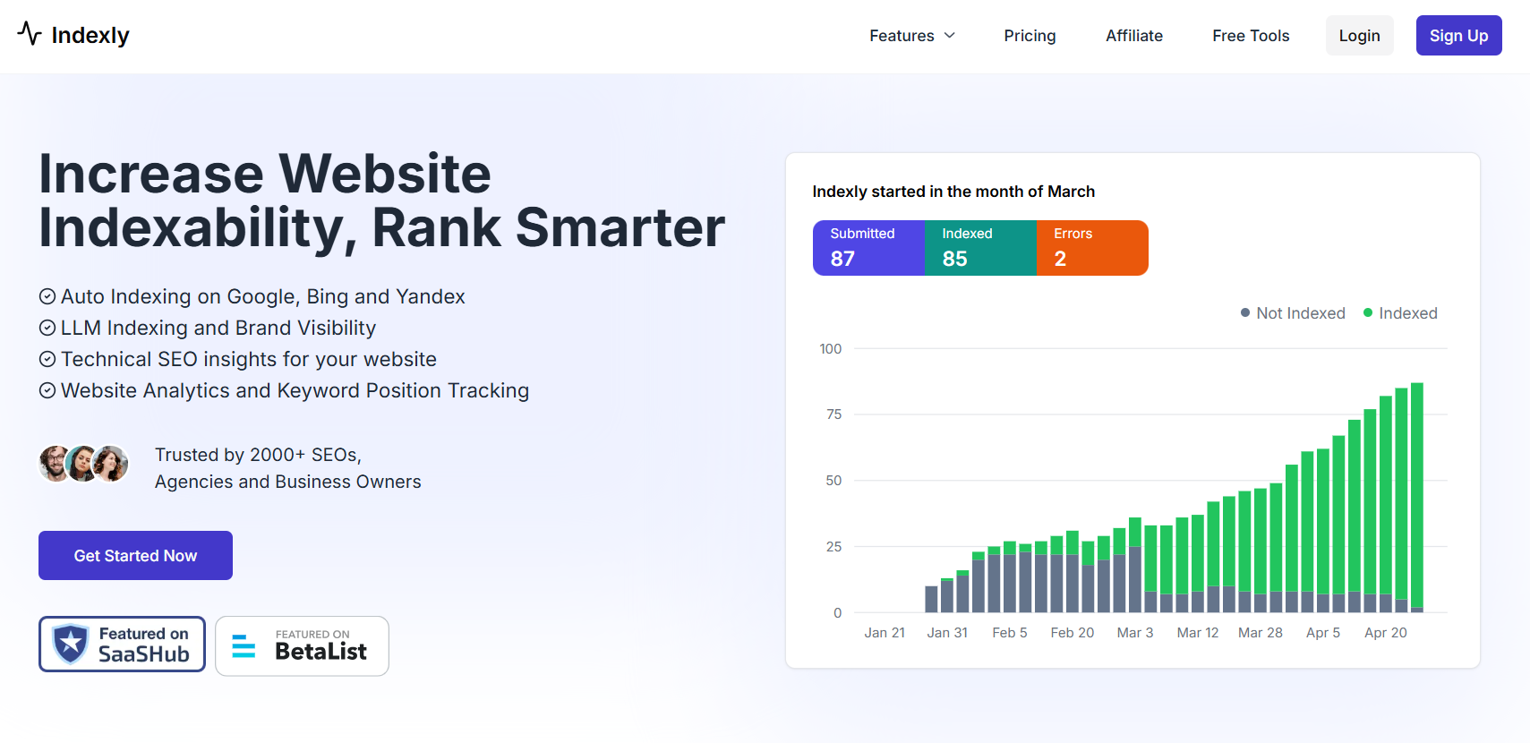Select the orange Errors stat tile

(x=1092, y=248)
